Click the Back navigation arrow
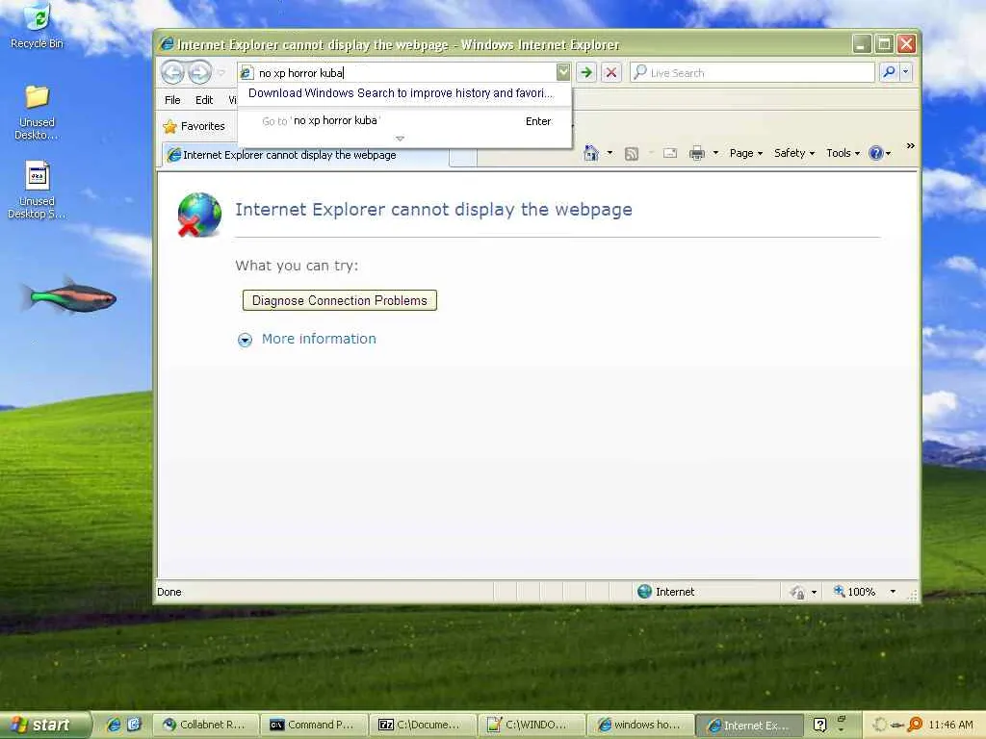 (x=173, y=72)
